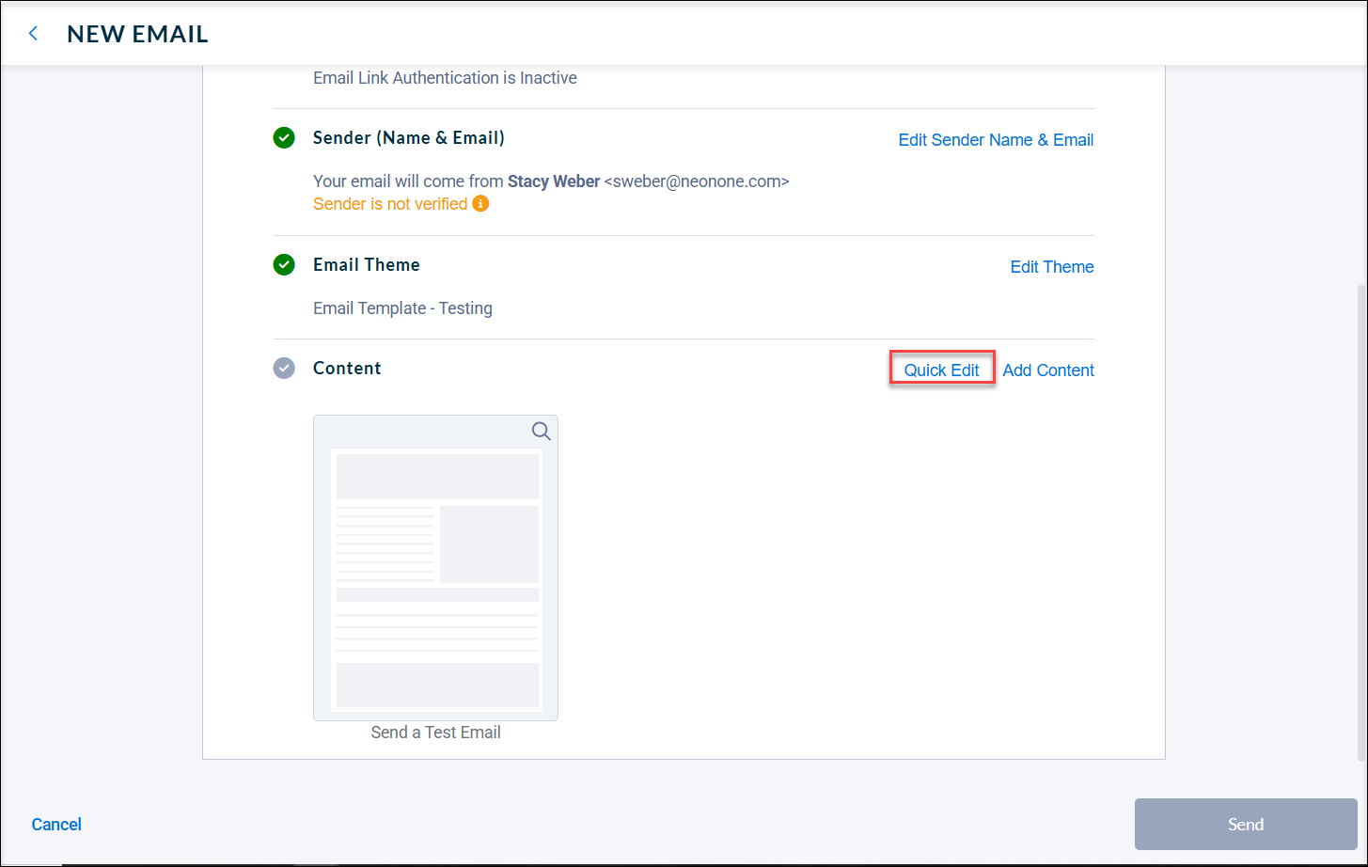Cancel the new email

pos(56,825)
